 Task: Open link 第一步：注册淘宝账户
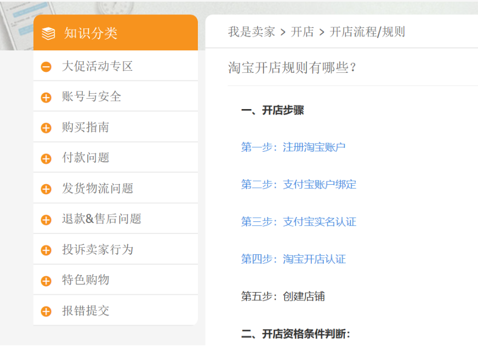(x=293, y=147)
